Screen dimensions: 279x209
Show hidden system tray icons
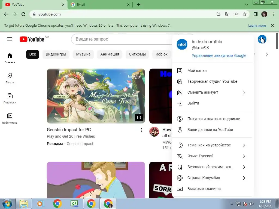click(x=232, y=204)
